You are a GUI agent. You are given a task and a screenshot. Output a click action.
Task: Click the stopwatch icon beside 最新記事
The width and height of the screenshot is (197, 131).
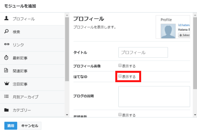(x=6, y=58)
